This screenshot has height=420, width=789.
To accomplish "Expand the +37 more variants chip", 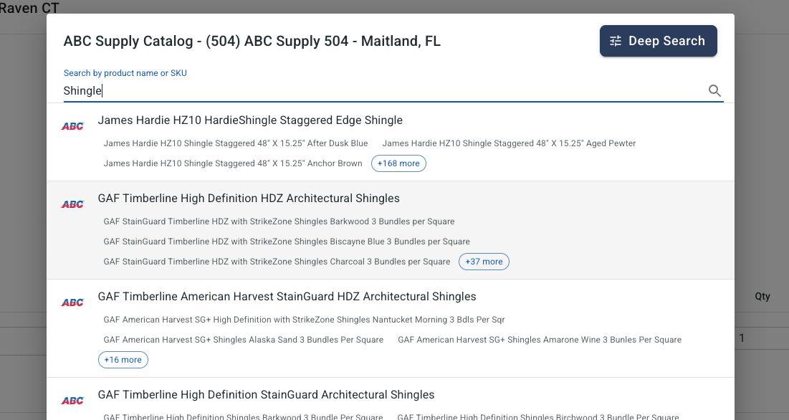I will click(484, 262).
